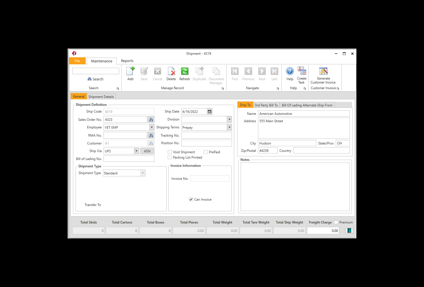The image size is (424, 287).
Task: Open the Ship Via dropdown
Action: point(136,151)
